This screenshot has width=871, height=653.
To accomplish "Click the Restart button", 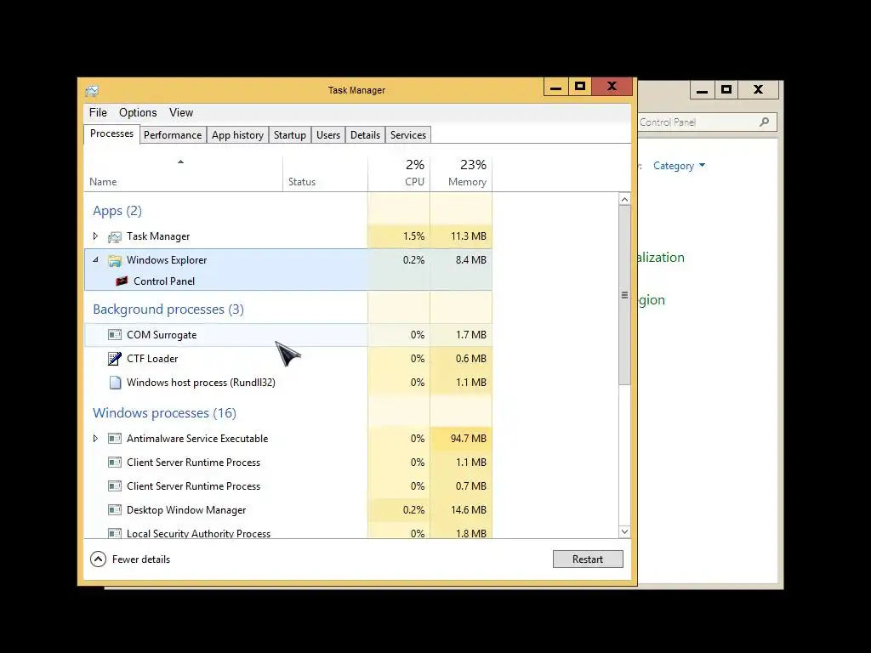I will coord(588,559).
